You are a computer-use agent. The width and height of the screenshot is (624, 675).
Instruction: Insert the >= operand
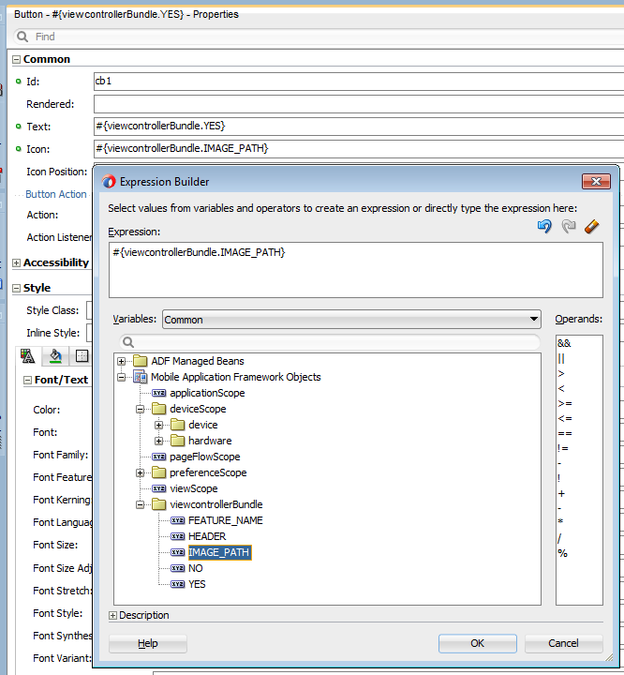point(565,403)
